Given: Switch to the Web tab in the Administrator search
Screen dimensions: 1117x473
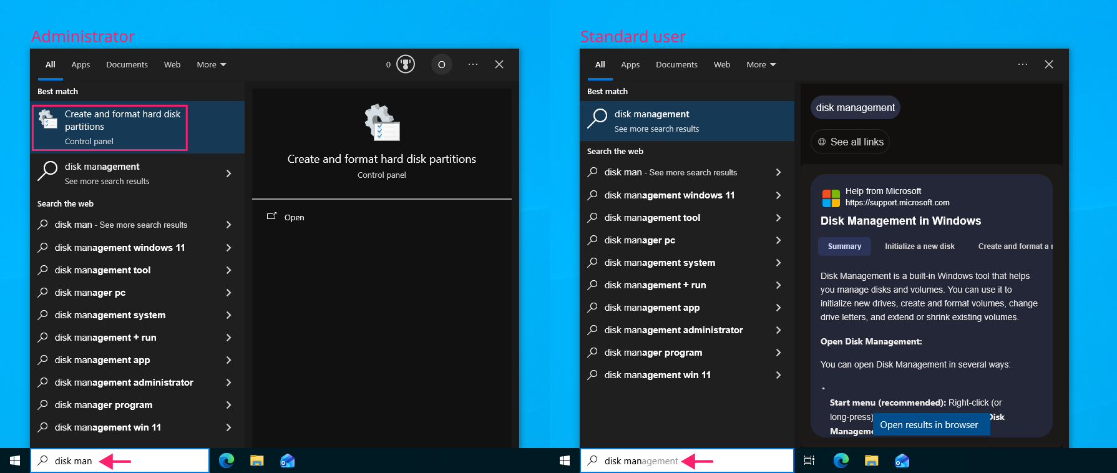Looking at the screenshot, I should tap(172, 65).
